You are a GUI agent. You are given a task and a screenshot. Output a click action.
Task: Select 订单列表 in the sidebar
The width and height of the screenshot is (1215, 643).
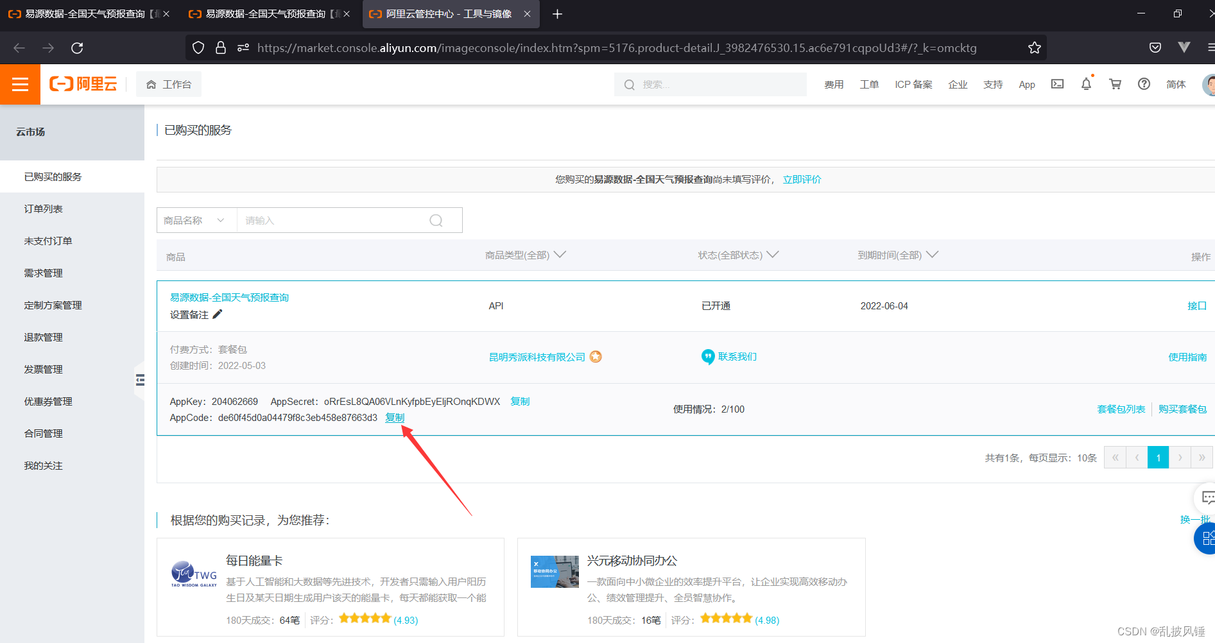click(43, 208)
